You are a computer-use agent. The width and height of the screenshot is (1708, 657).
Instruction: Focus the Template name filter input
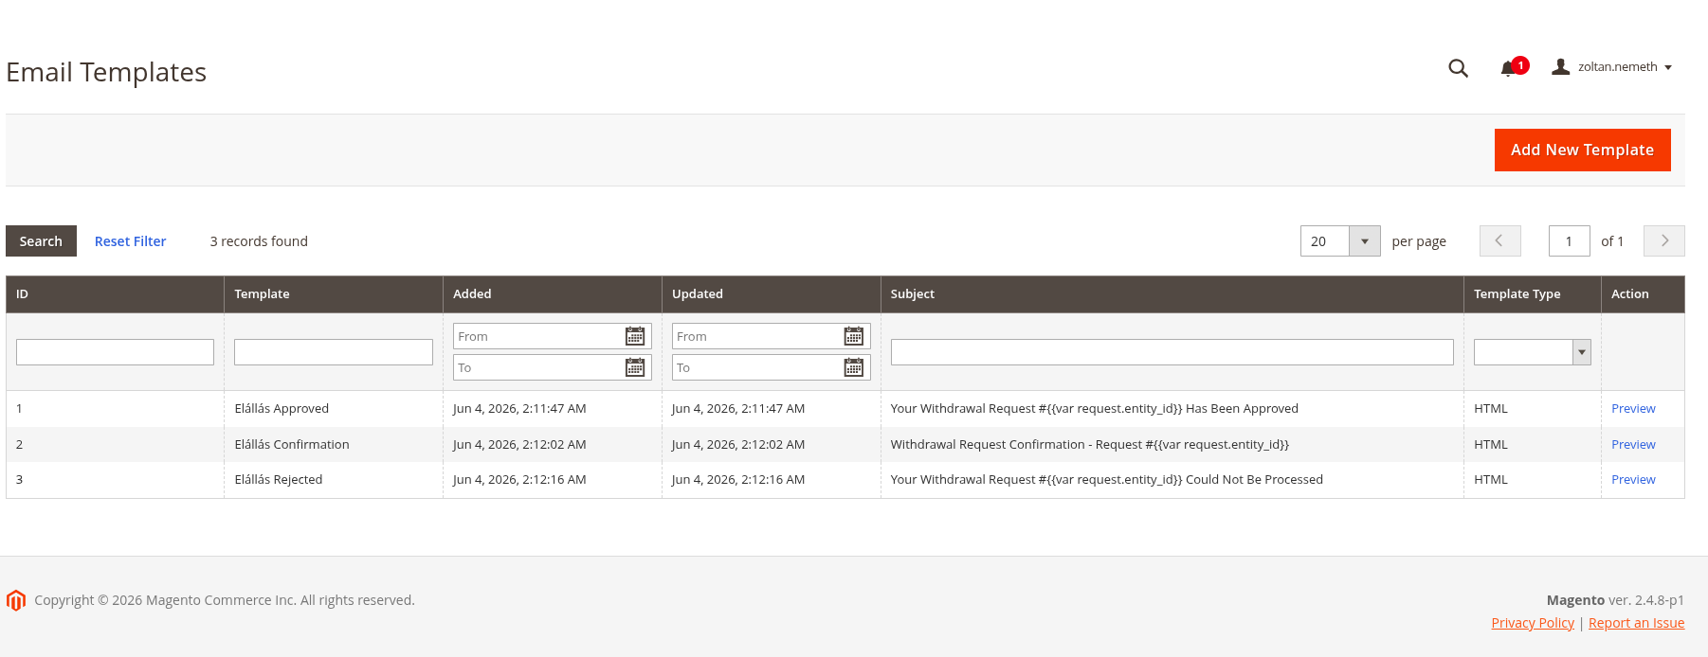(334, 352)
